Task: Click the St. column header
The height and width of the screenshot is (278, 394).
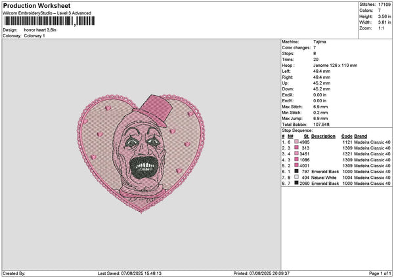Action: coord(307,136)
